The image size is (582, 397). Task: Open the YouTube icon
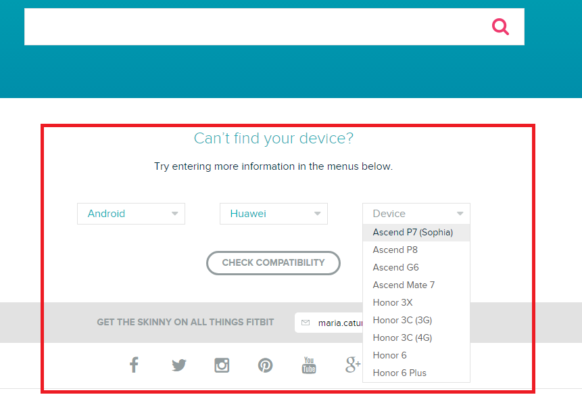pyautogui.click(x=309, y=365)
